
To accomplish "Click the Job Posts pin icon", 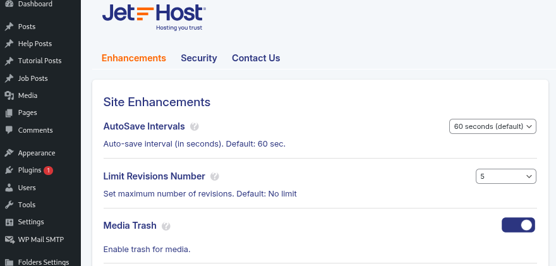I will pyautogui.click(x=9, y=78).
